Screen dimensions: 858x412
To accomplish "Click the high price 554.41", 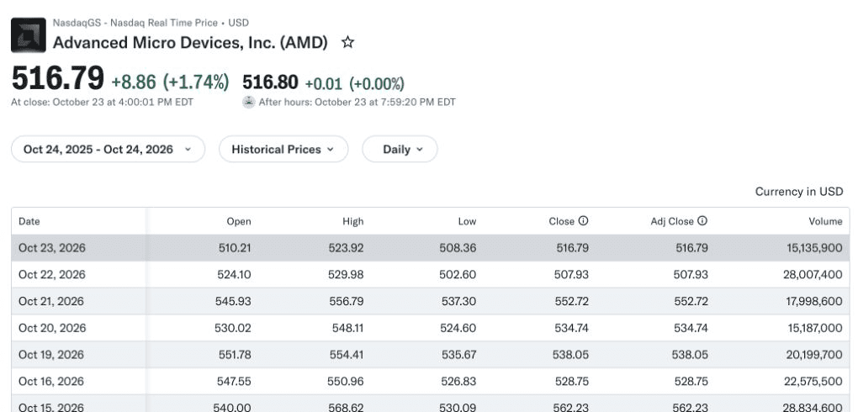I will [x=347, y=355].
